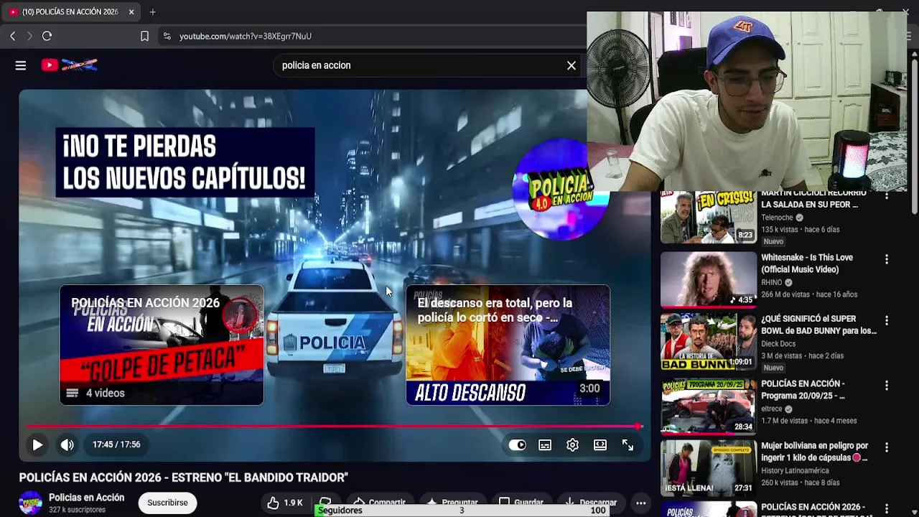Click the Seguidores goal bar overlay
Viewport: 919px width, 517px height.
(x=462, y=511)
